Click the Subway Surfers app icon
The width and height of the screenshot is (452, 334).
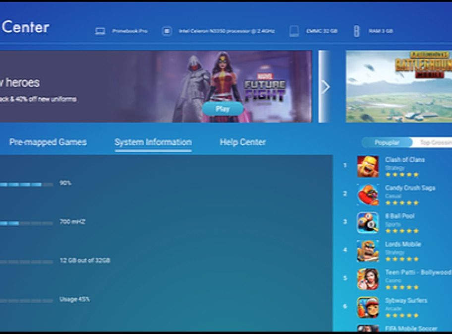(368, 308)
